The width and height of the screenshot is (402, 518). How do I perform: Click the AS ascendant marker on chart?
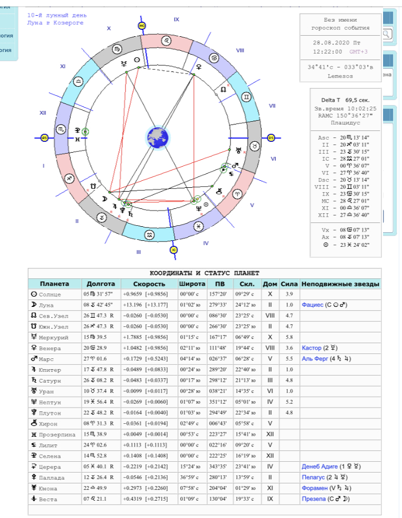tap(45, 138)
